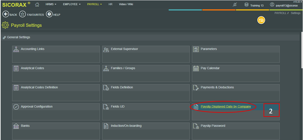Add page to FAVOURITES
Screen dimensions: 303x140
coord(31,14)
